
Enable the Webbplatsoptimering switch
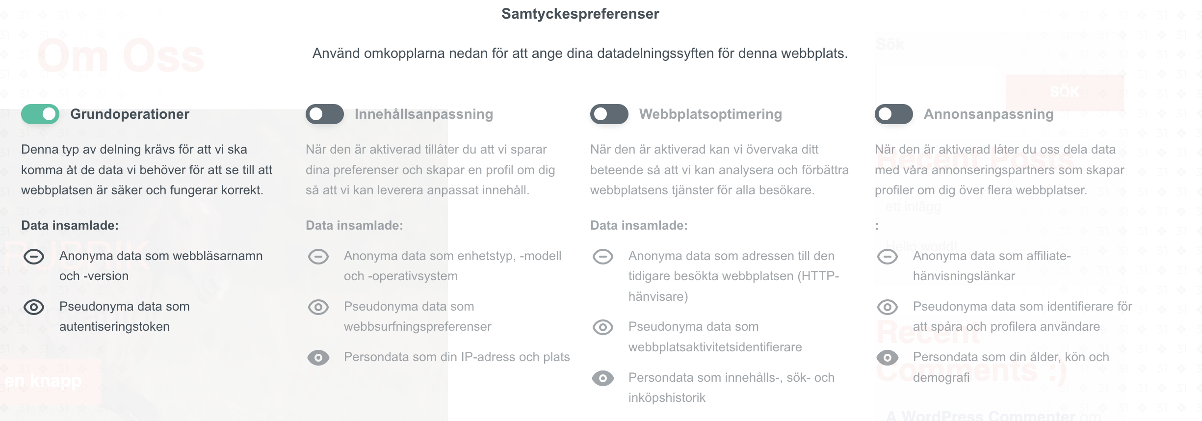pos(609,114)
